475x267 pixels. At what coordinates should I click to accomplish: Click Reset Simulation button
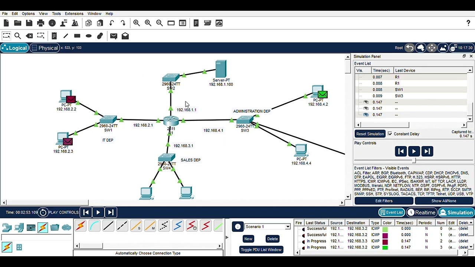click(370, 134)
